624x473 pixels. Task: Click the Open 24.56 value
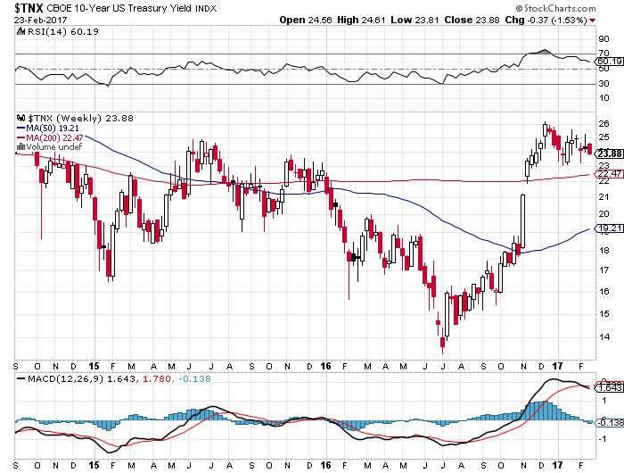[305, 20]
